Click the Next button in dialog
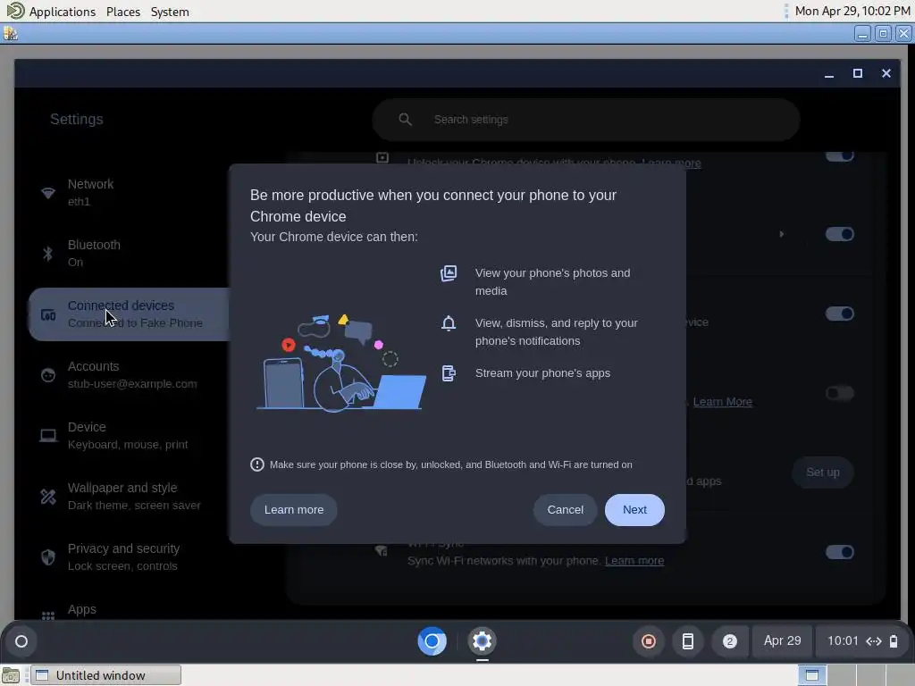Screen dimensions: 915x686 [634, 510]
